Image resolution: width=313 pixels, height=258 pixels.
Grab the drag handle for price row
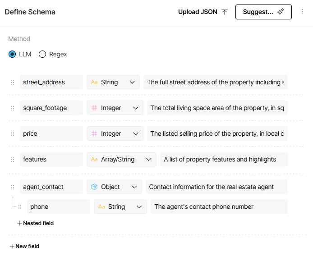pos(13,134)
